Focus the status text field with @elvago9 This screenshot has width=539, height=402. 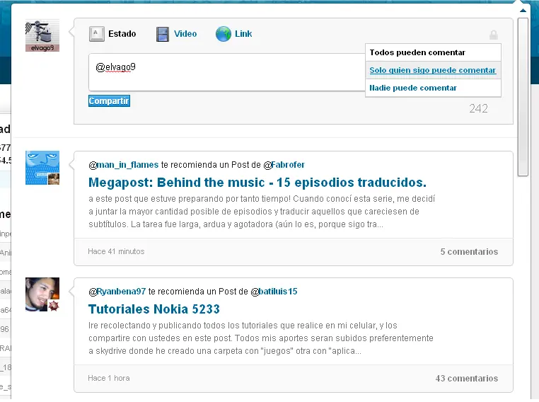227,72
